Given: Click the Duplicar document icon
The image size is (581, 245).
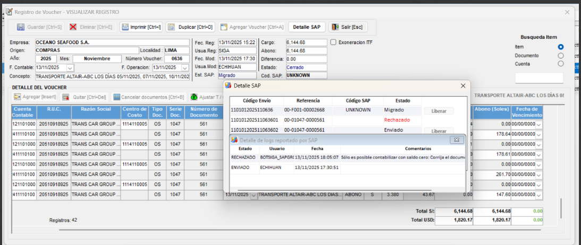Looking at the screenshot, I should pyautogui.click(x=172, y=27).
